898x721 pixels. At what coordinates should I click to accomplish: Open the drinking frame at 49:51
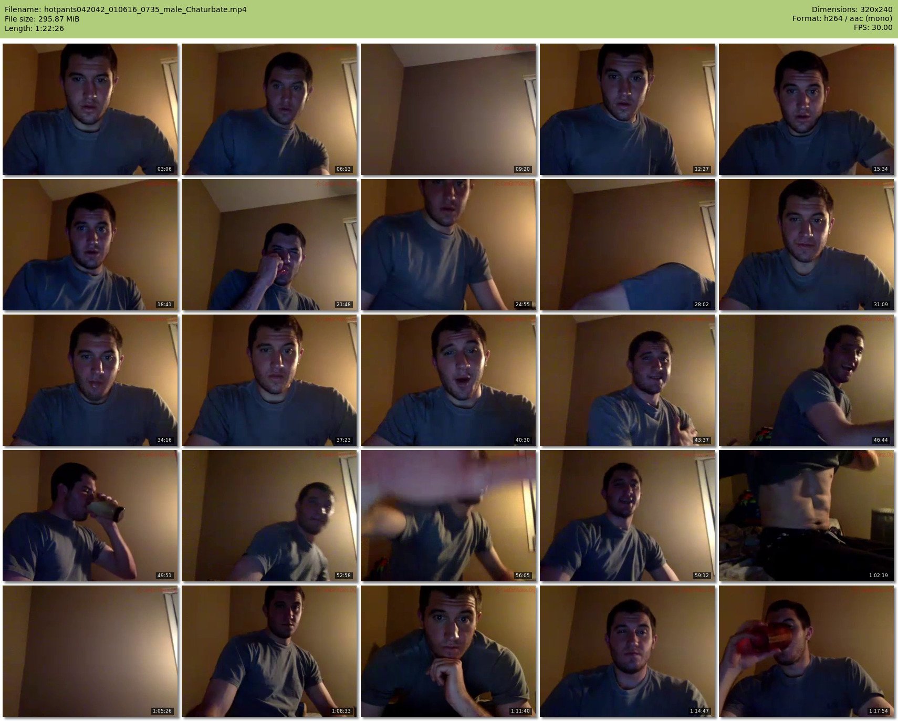click(90, 516)
